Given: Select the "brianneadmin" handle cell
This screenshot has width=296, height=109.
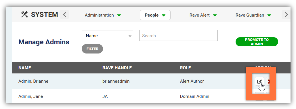Looking at the screenshot, I should point(116,81).
